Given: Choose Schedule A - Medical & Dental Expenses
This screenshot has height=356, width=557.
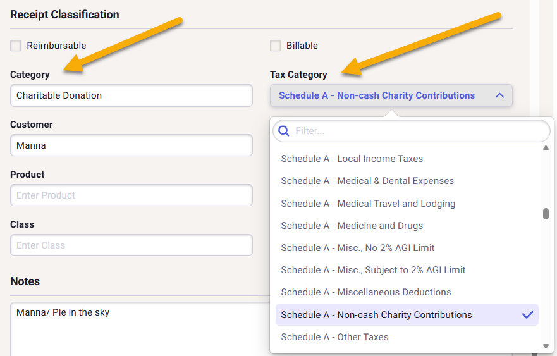Looking at the screenshot, I should [x=367, y=181].
